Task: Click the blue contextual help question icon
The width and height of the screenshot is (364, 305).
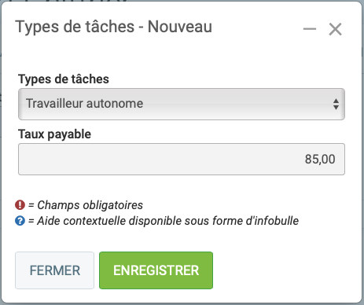Action: pos(20,221)
